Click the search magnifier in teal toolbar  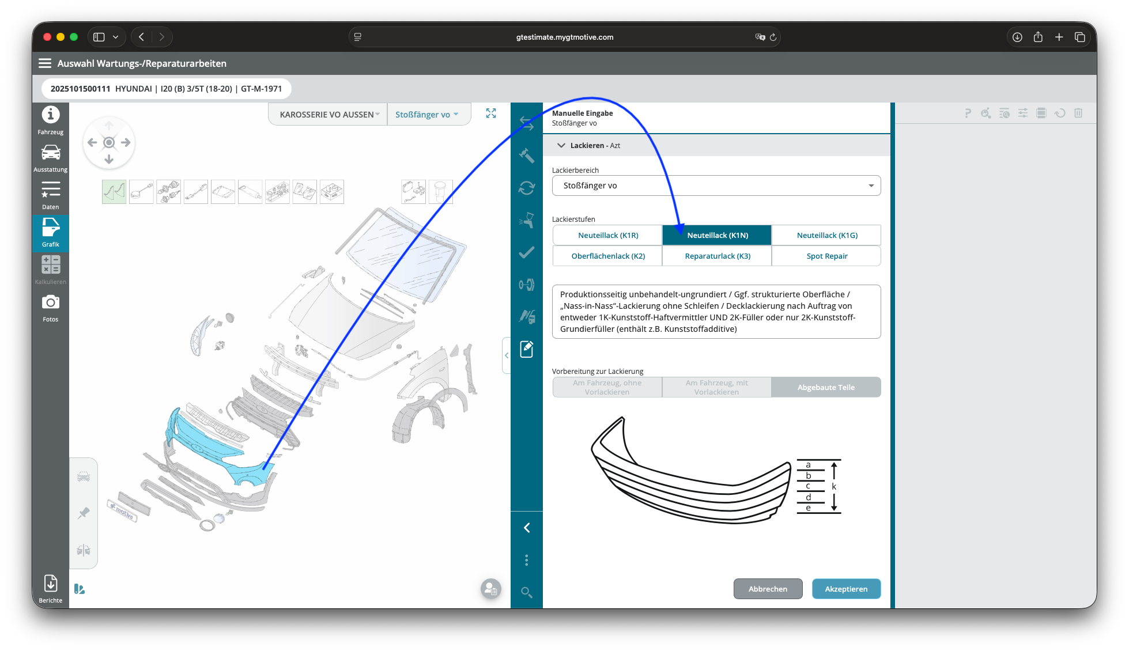click(526, 592)
